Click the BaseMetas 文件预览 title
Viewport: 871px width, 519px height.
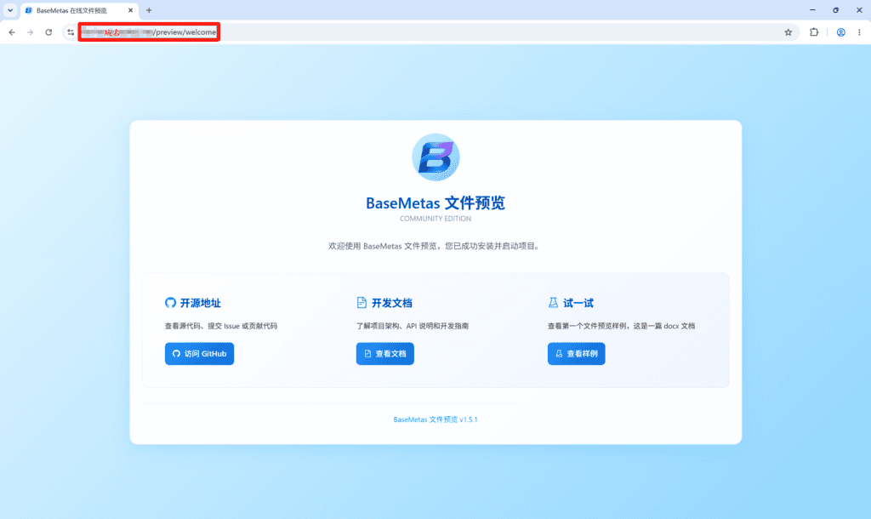coord(435,202)
